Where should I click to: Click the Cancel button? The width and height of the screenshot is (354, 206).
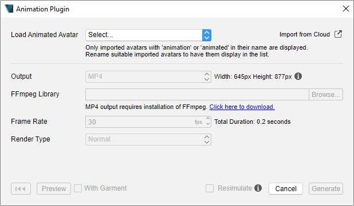tap(286, 189)
